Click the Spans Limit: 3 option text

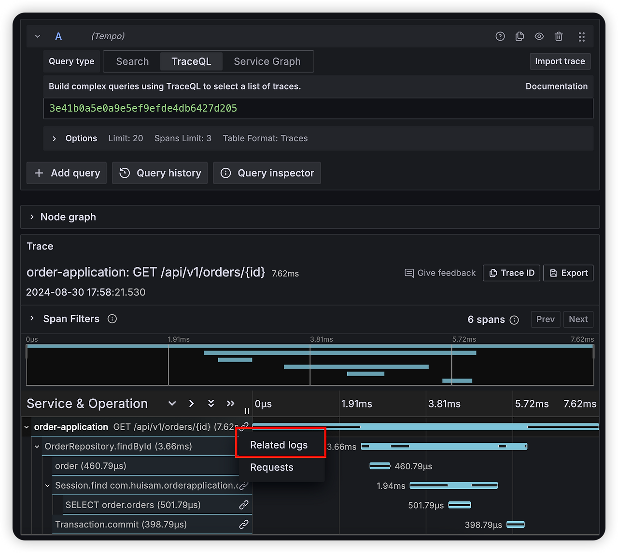(183, 138)
